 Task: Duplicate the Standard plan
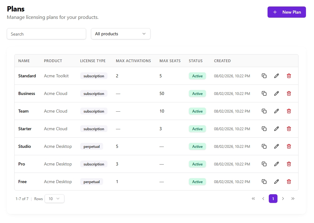click(264, 76)
